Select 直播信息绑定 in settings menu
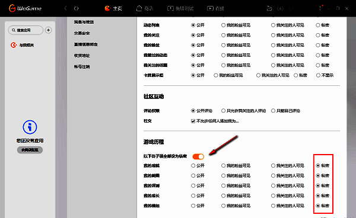The height and width of the screenshot is (218, 356). point(86,44)
